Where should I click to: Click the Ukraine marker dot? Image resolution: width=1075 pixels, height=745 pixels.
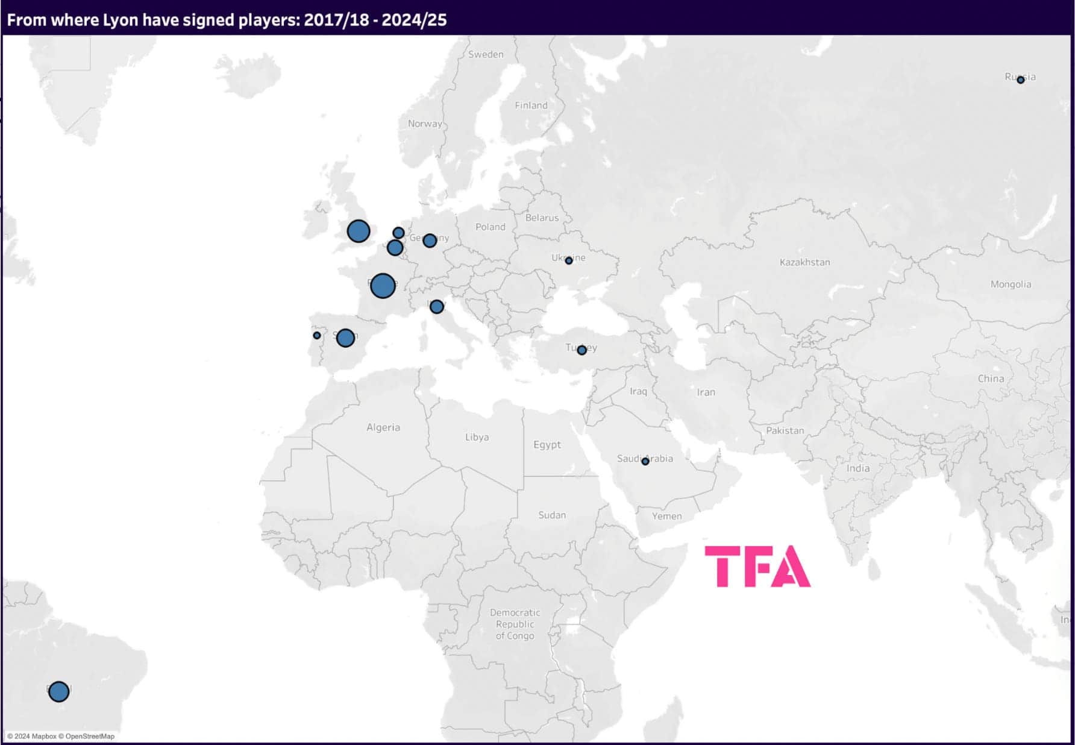coord(569,260)
